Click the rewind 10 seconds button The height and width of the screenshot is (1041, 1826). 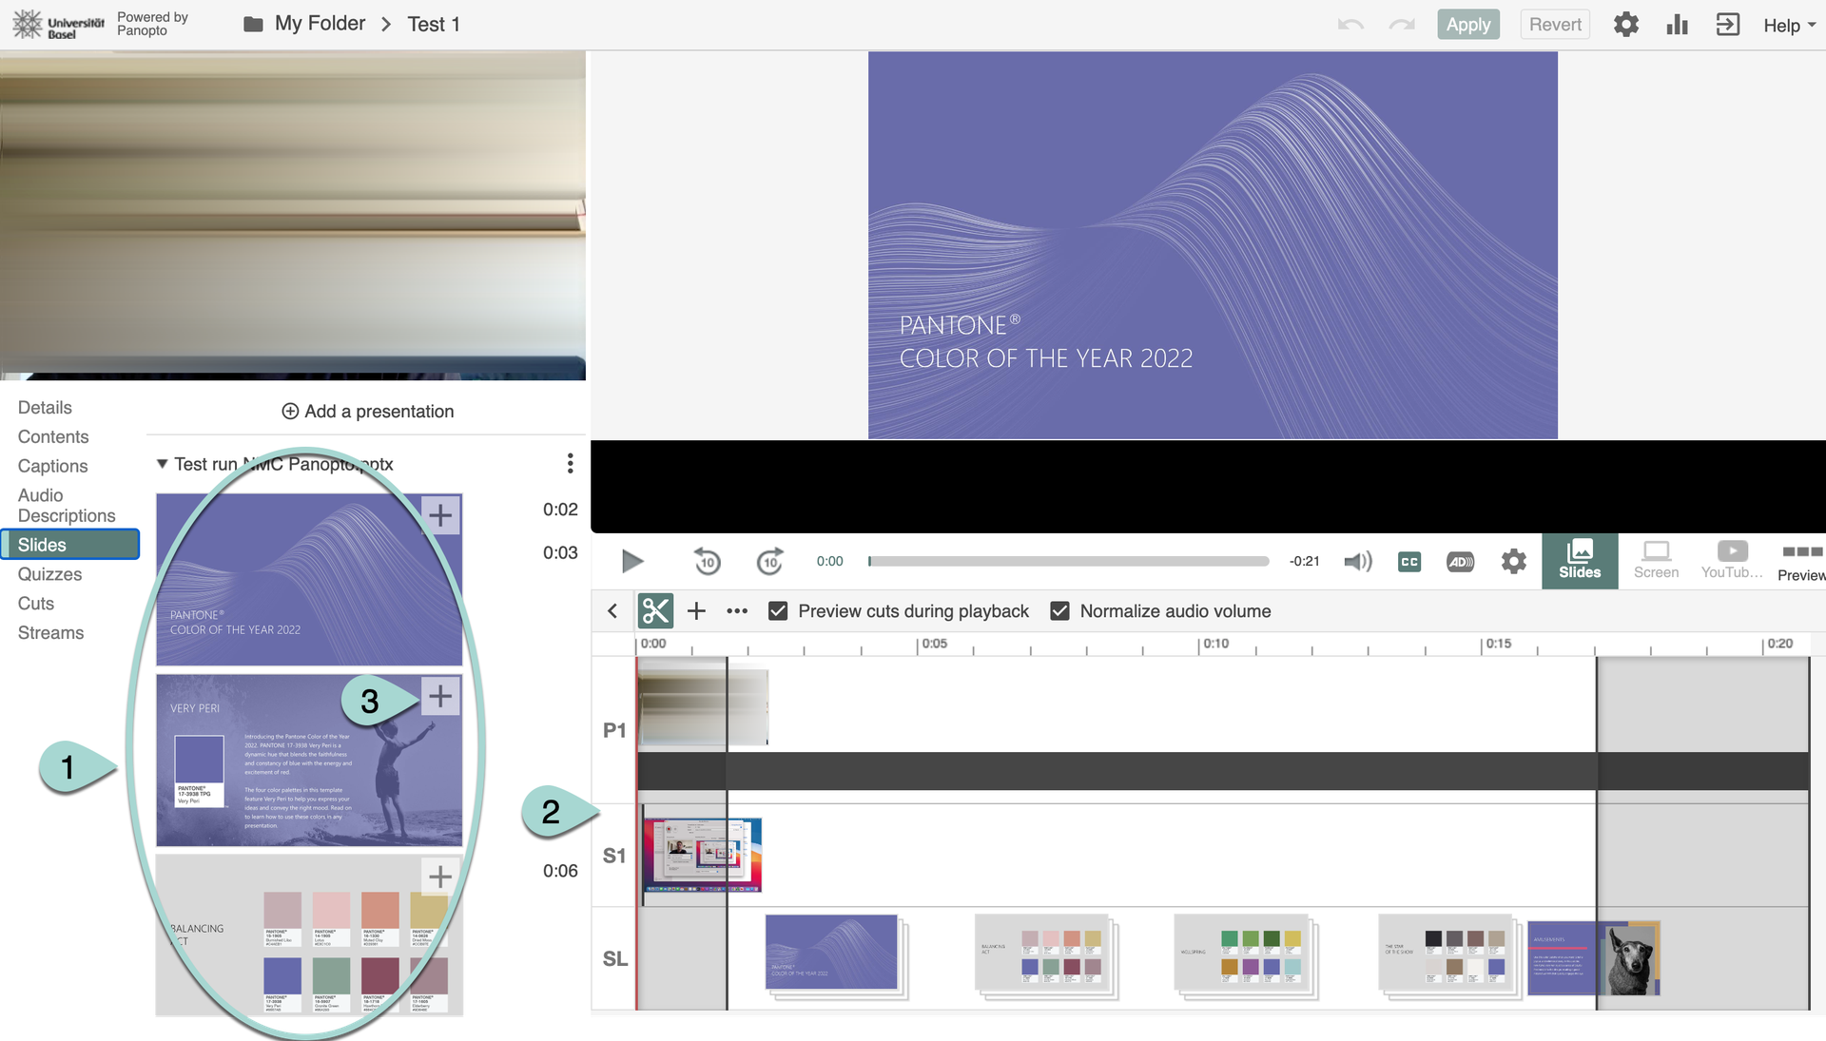coord(707,562)
